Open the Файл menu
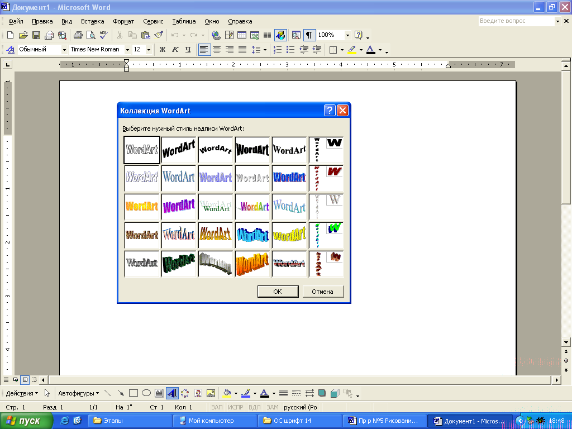This screenshot has width=572, height=429. click(x=16, y=21)
